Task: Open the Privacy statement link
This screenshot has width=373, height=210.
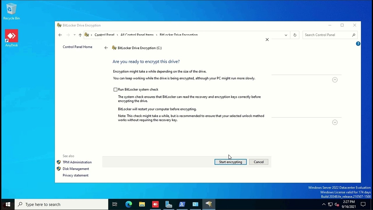Action: click(x=75, y=175)
